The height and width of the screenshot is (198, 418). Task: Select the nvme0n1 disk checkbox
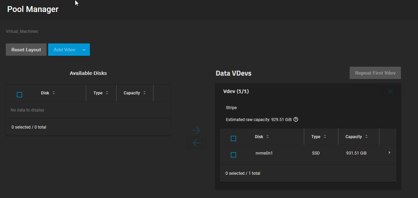(x=233, y=155)
